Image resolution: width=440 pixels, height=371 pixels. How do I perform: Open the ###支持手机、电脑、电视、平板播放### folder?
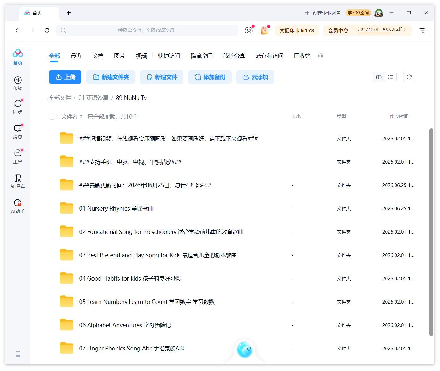130,162
